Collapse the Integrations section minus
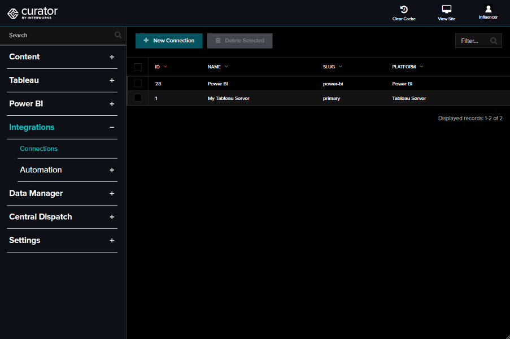Image resolution: width=510 pixels, height=339 pixels. pos(112,127)
